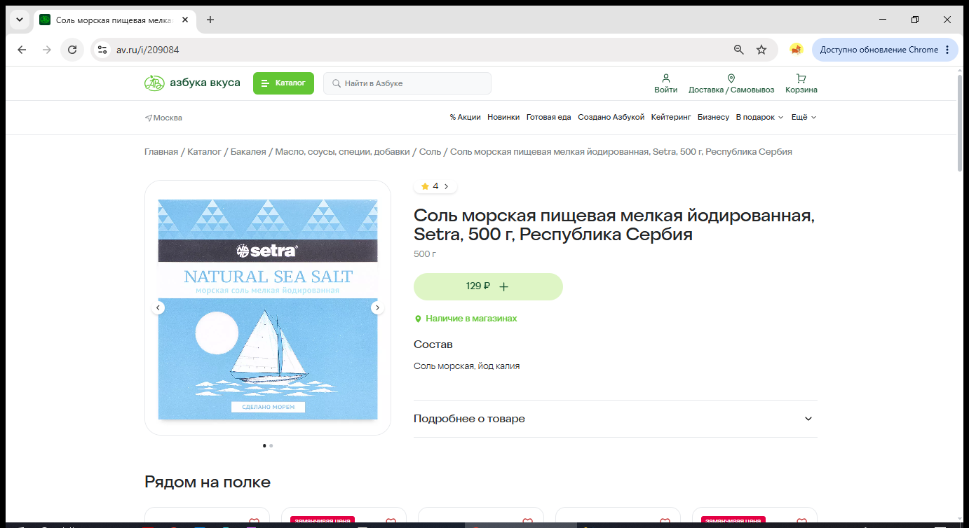Show previous product image arrow
969x528 pixels.
click(x=158, y=307)
